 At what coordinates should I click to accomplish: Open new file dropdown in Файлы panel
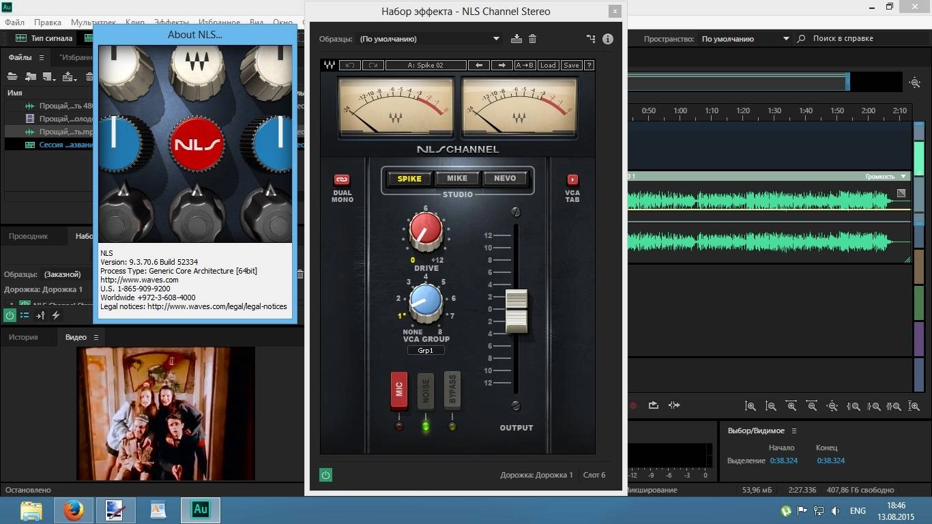point(50,76)
